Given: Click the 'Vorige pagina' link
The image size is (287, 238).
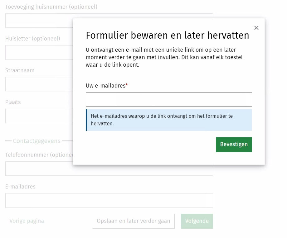Looking at the screenshot, I should (27, 221).
